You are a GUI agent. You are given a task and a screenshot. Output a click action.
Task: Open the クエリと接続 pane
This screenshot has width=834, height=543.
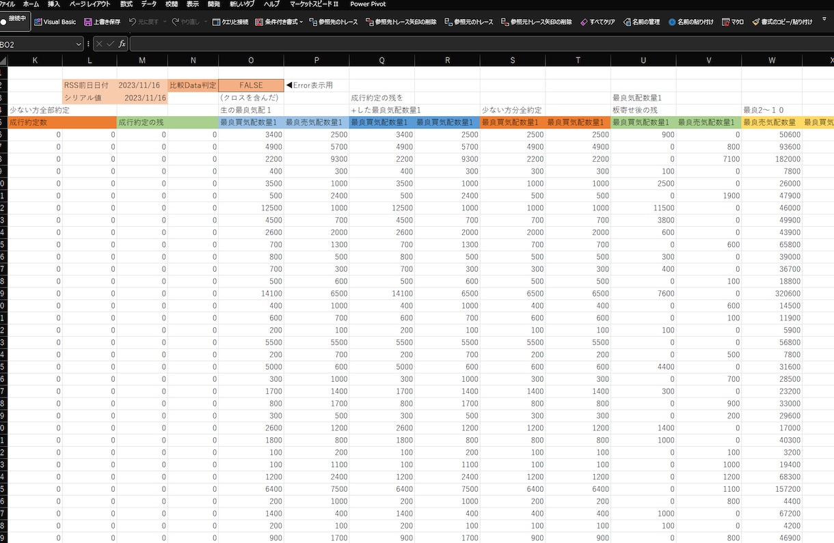pos(230,22)
